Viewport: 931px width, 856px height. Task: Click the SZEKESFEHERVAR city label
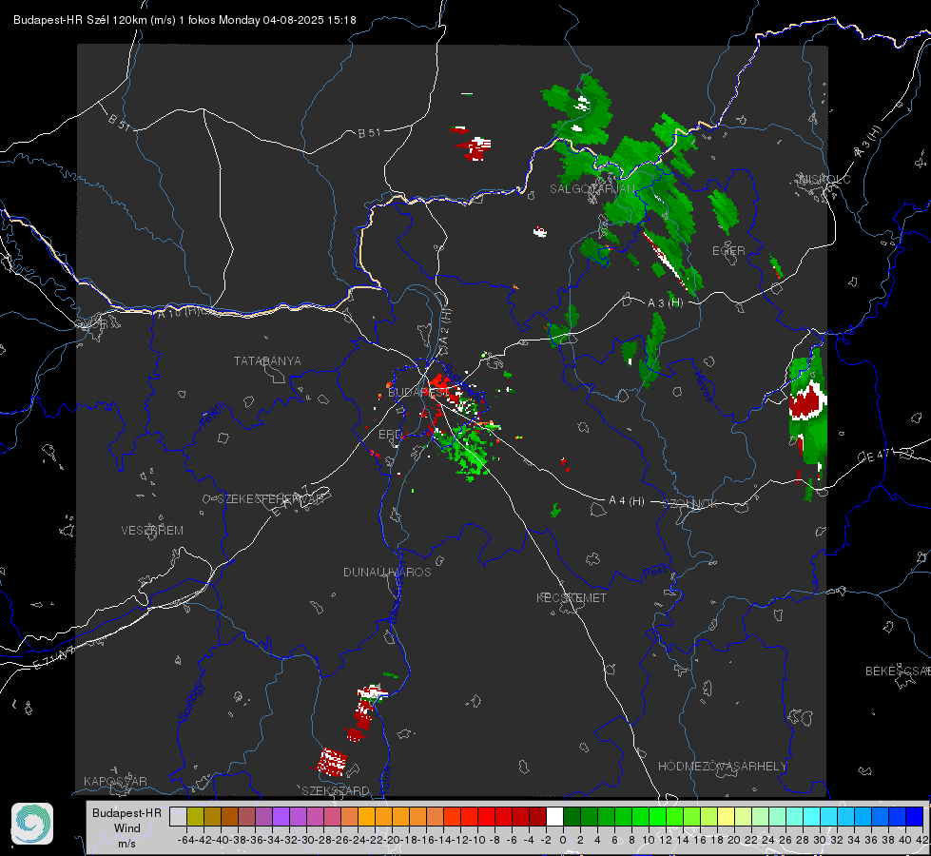click(x=270, y=499)
